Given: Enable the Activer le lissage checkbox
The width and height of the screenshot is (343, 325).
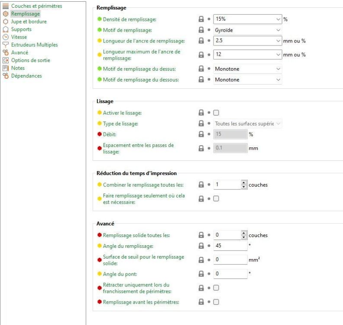Looking at the screenshot, I should coord(217,113).
